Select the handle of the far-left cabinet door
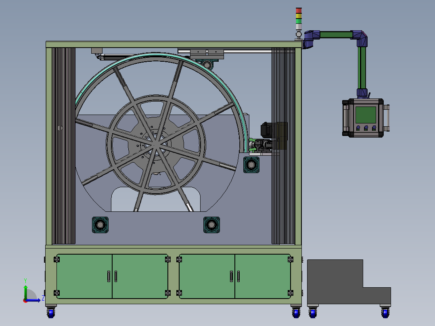The width and height of the screenshot is (435, 326). [109, 276]
